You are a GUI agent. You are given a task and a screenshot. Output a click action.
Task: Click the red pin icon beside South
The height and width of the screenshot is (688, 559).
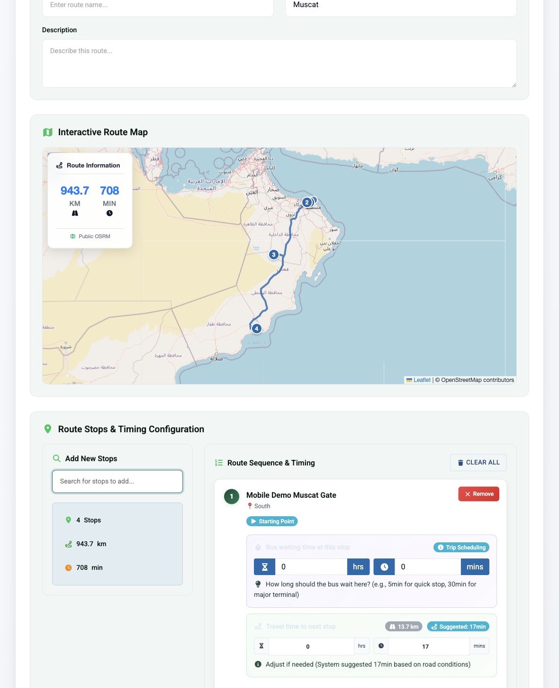point(250,506)
